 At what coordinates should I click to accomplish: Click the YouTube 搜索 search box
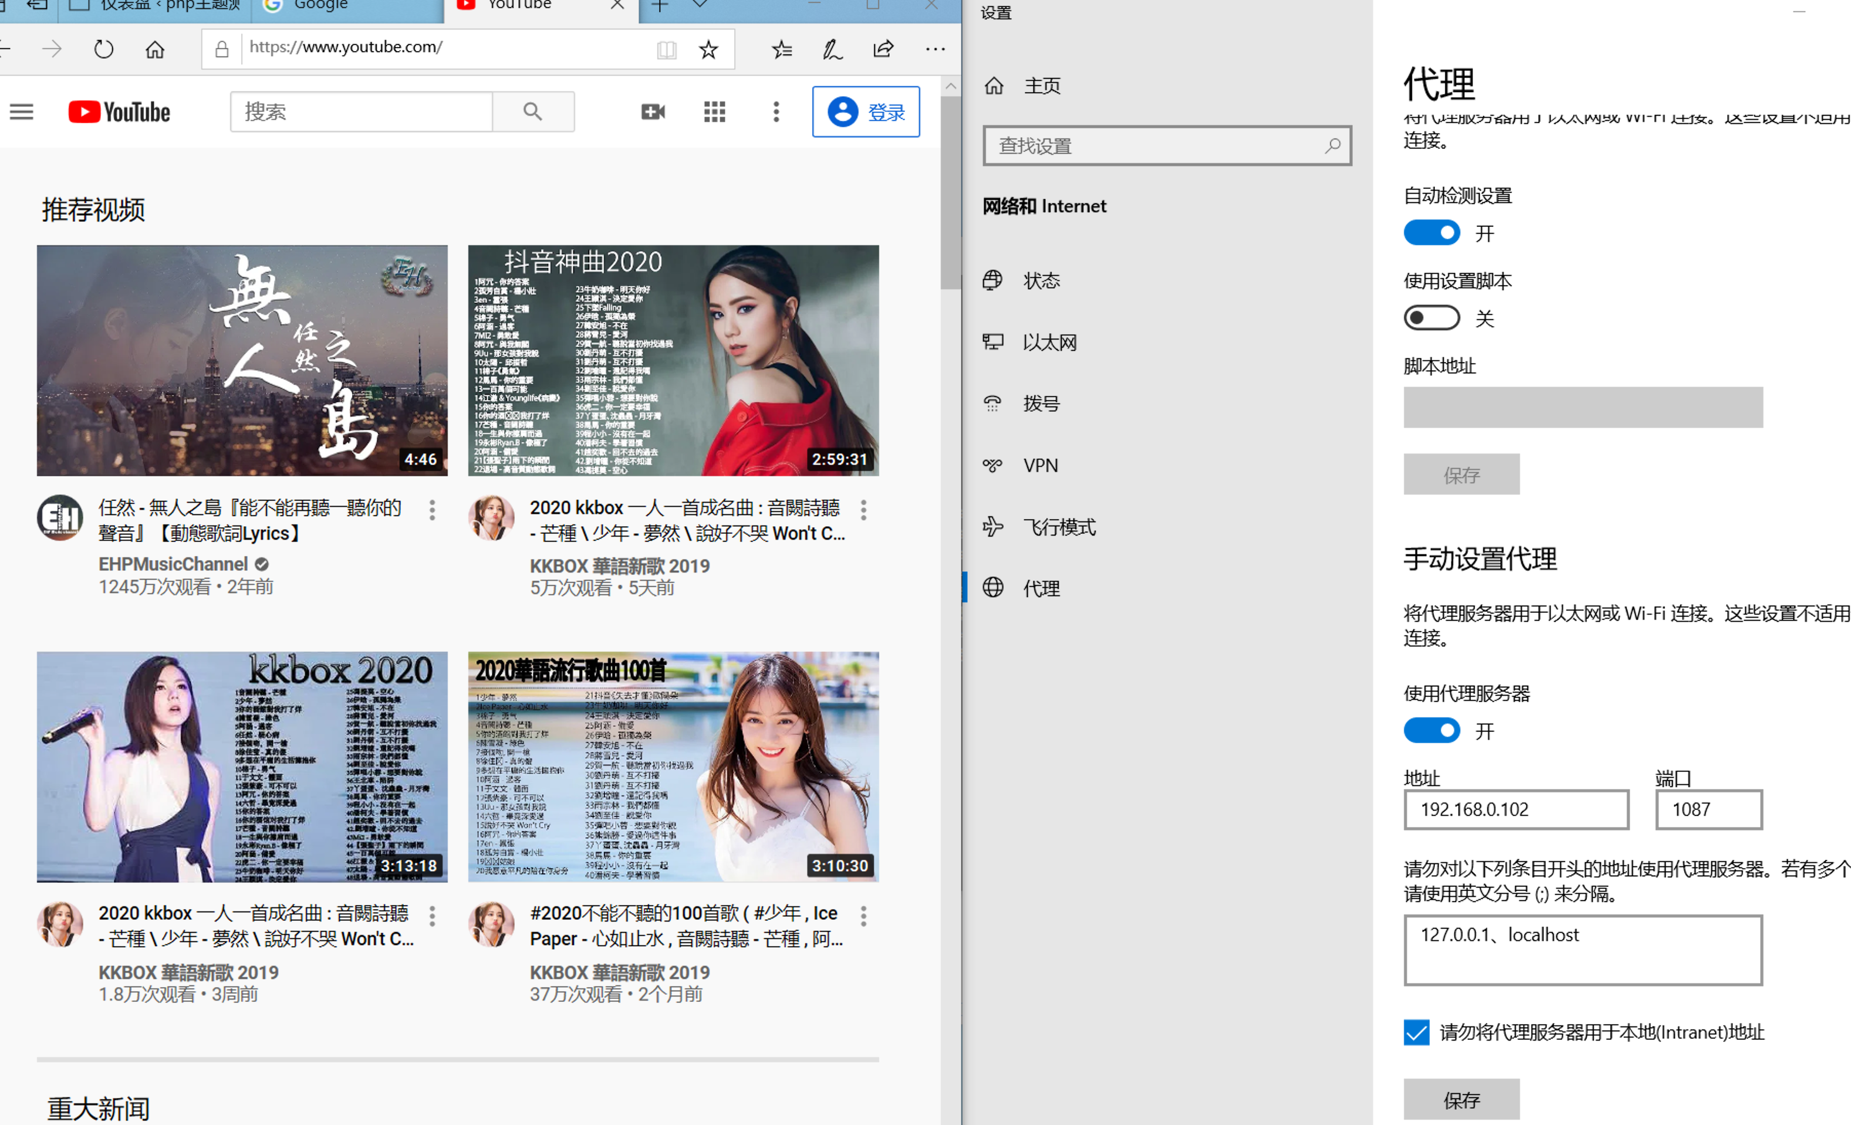coord(362,112)
